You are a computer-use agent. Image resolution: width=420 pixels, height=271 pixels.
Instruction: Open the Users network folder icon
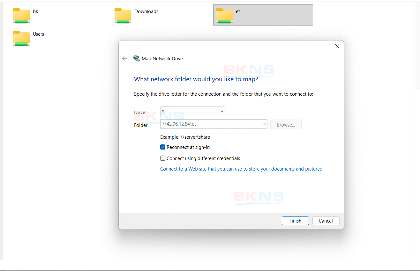click(21, 38)
